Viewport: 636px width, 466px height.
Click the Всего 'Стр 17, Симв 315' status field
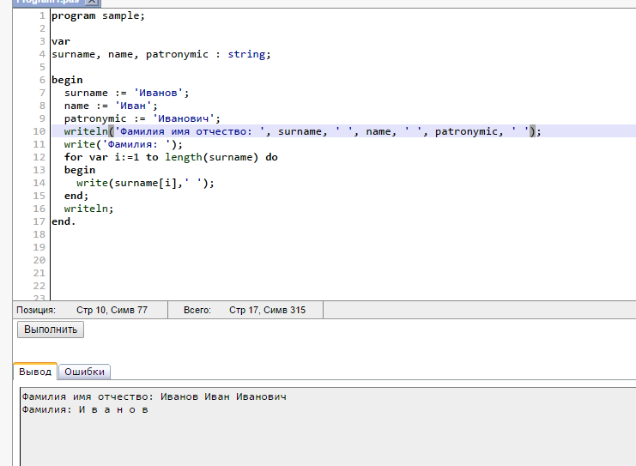pyautogui.click(x=267, y=310)
